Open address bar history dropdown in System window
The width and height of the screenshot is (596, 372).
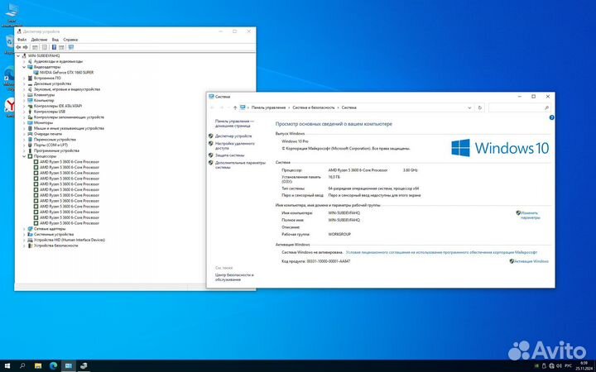469,107
